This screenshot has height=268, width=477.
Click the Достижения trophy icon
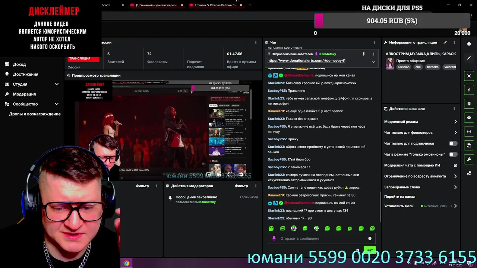[x=7, y=74]
